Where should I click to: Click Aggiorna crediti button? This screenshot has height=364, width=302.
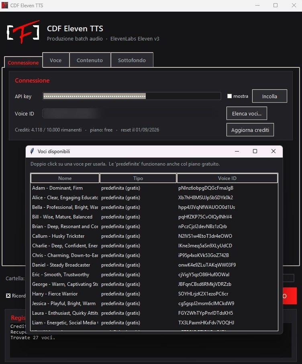(x=250, y=130)
